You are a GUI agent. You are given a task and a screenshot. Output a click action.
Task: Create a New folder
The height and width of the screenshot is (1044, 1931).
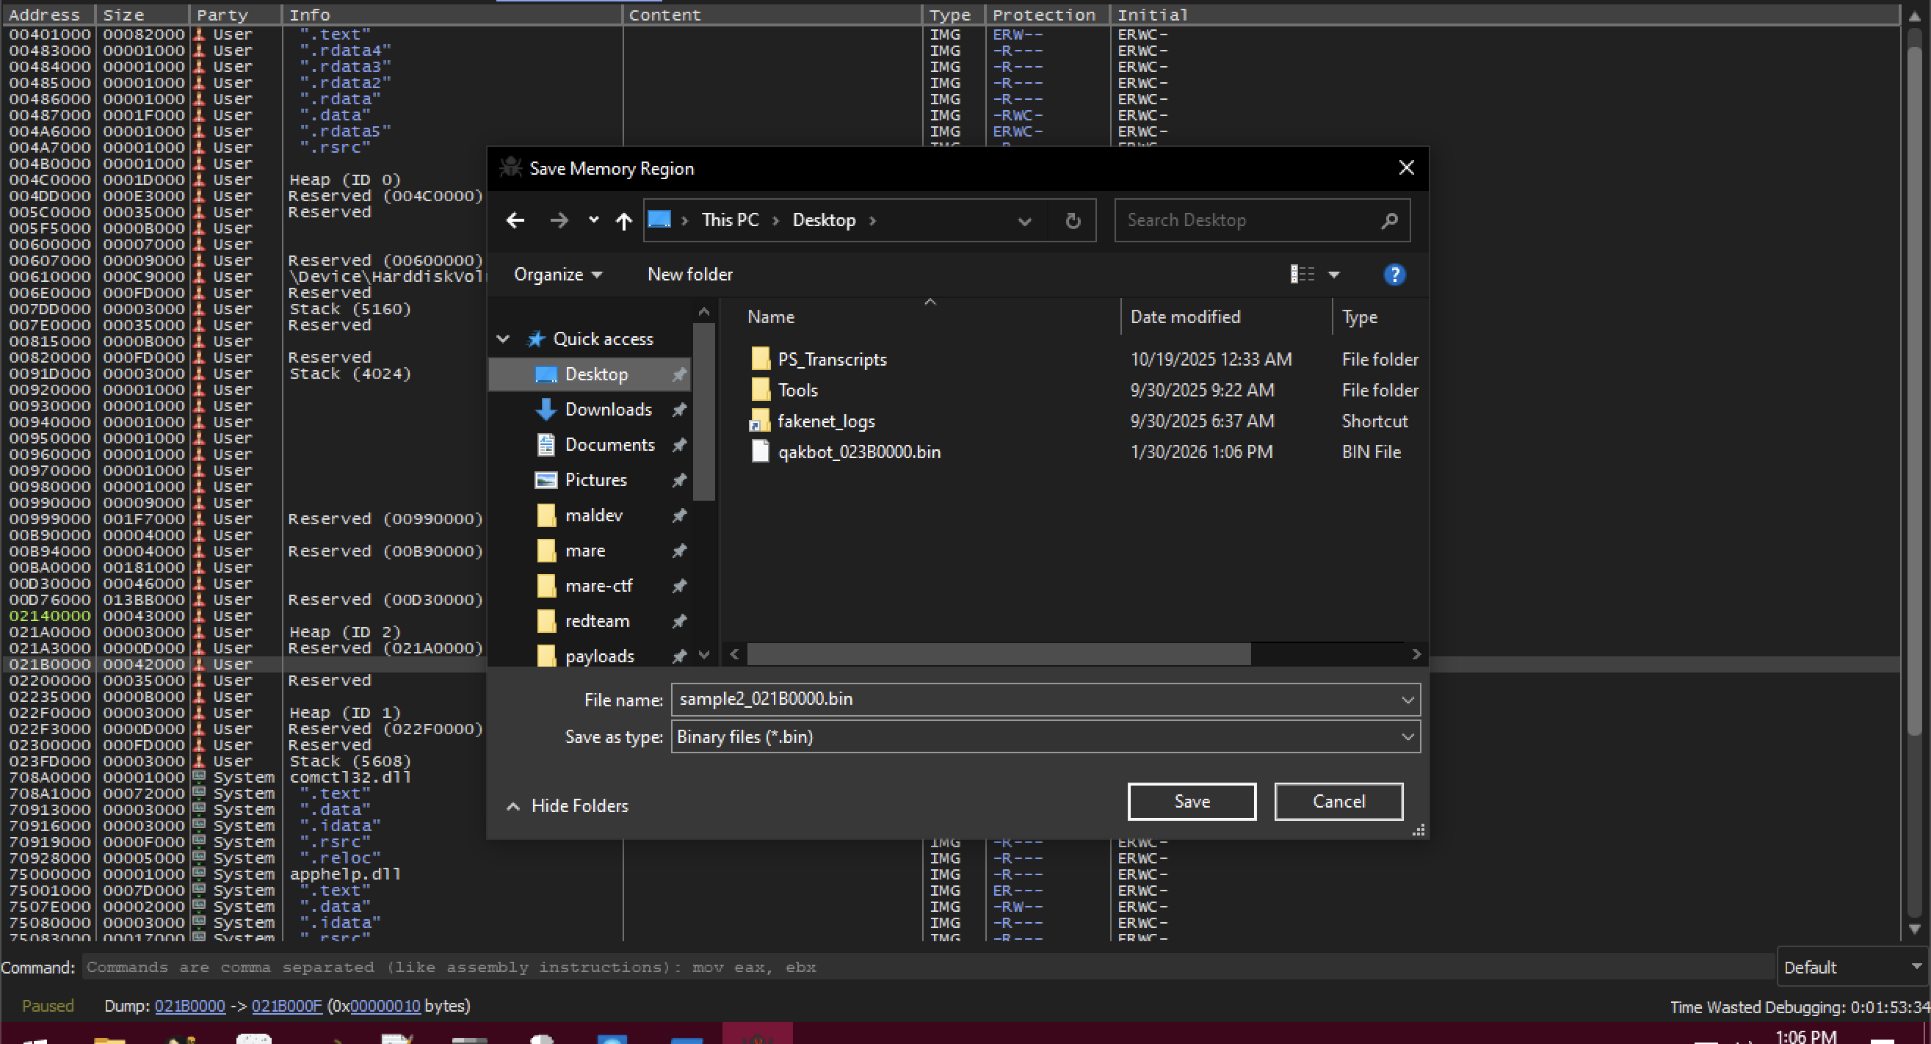(689, 275)
